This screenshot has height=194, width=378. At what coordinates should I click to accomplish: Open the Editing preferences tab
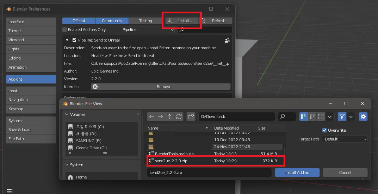tap(31, 58)
